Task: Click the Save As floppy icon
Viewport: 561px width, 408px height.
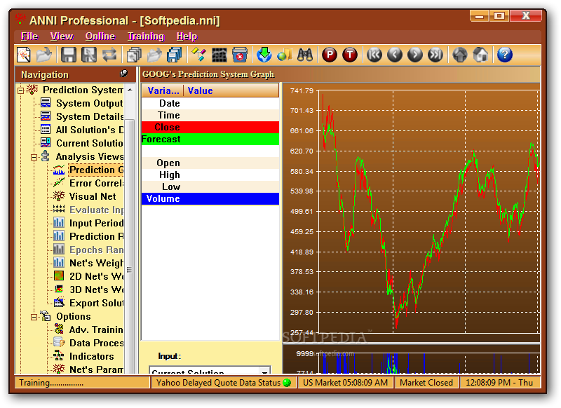Action: 89,55
